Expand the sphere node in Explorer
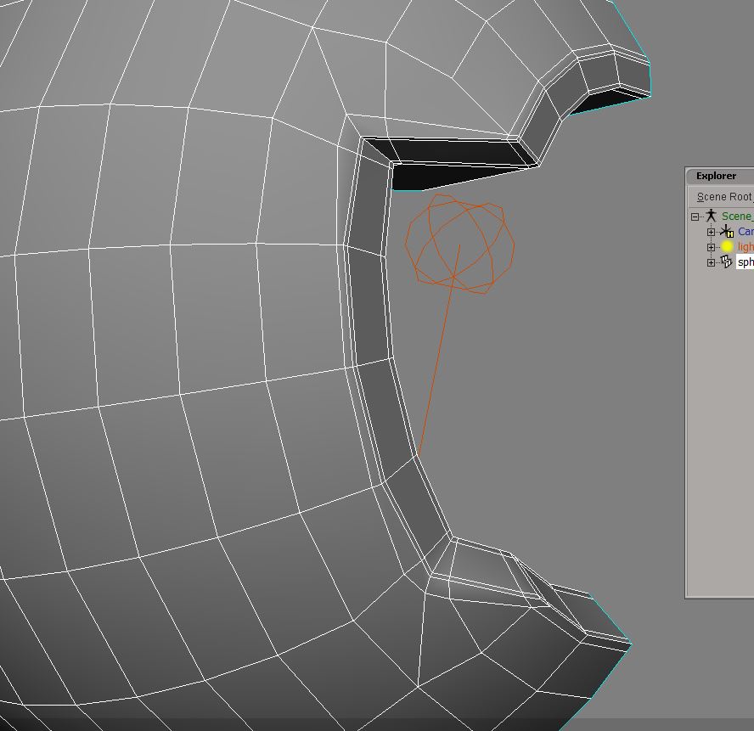This screenshot has height=731, width=754. point(711,262)
